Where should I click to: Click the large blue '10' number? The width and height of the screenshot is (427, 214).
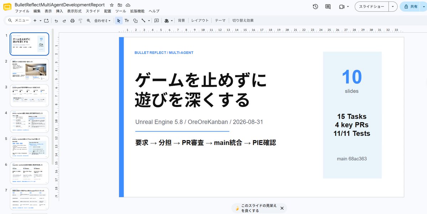[x=352, y=77]
